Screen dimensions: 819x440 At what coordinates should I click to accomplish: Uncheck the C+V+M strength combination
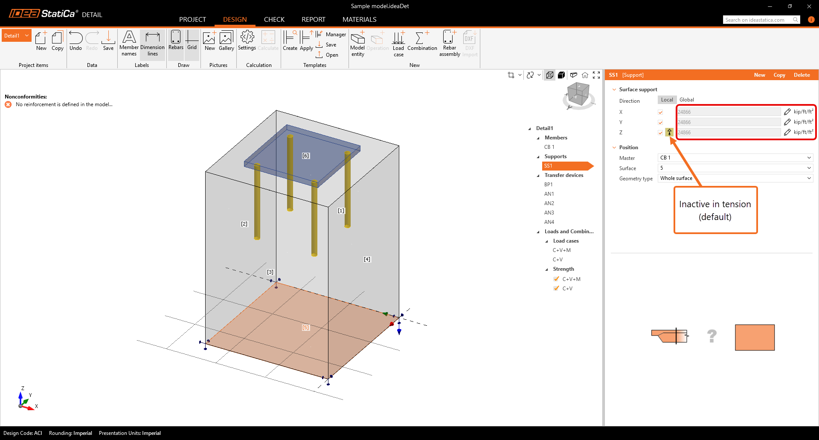pos(556,279)
